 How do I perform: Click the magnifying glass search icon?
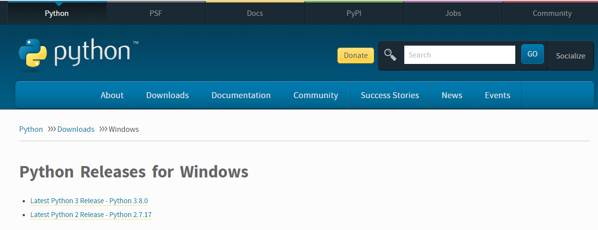(x=390, y=55)
